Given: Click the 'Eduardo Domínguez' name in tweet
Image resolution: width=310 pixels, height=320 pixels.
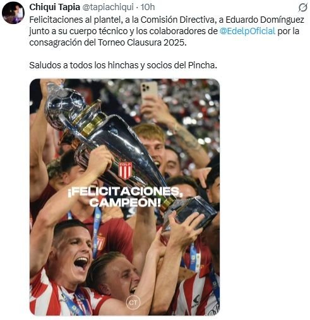Looking at the screenshot, I should click(x=265, y=20).
